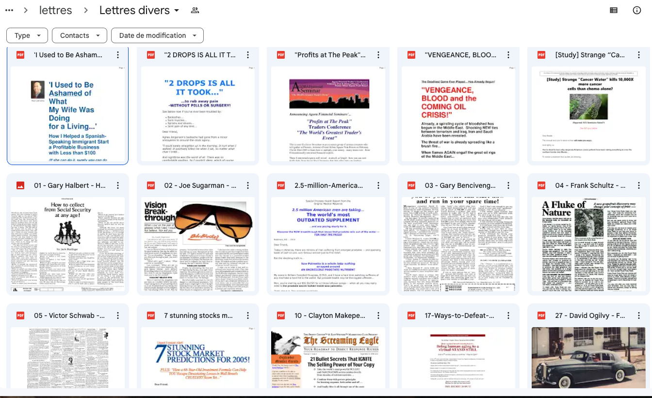The image size is (652, 398).
Task: Show folder details info panel
Action: coord(637,10)
